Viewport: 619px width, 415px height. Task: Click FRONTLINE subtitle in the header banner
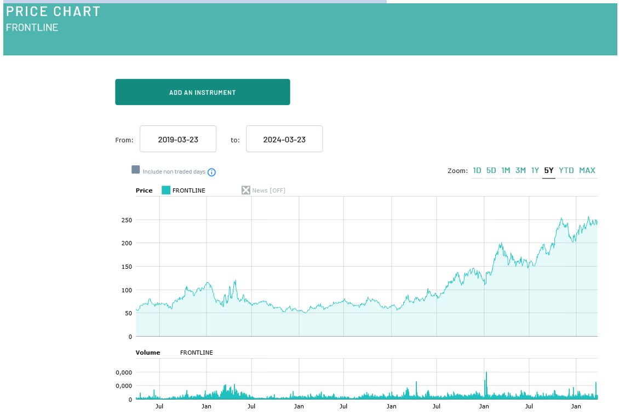coord(32,27)
